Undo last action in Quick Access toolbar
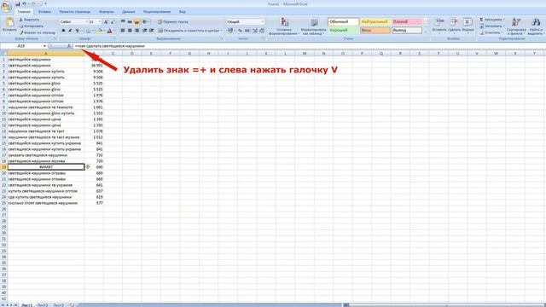 (x=24, y=3)
